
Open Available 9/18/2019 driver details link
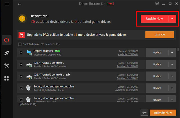pos(127,78)
